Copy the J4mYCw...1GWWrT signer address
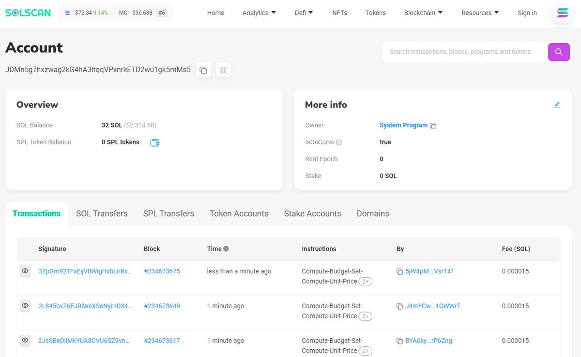 click(400, 306)
